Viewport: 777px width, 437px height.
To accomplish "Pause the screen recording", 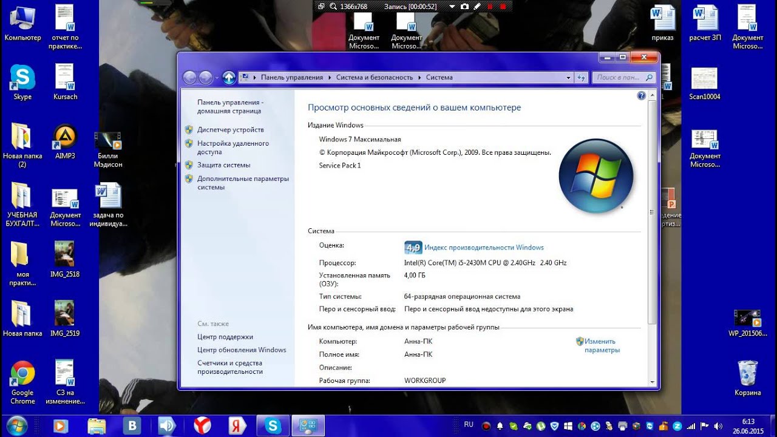I will (489, 6).
